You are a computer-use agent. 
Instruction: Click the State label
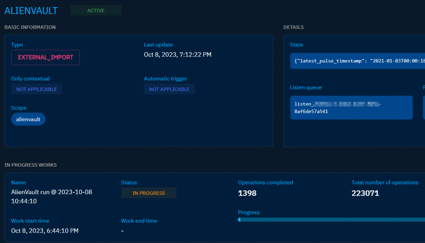[x=296, y=45]
